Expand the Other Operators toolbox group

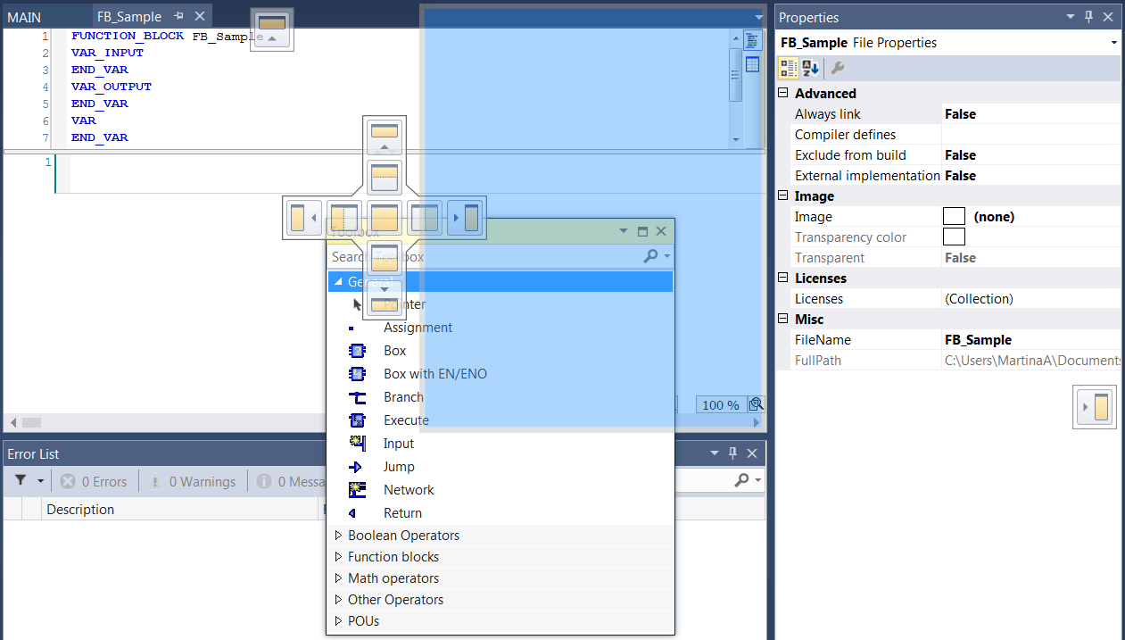(x=338, y=600)
